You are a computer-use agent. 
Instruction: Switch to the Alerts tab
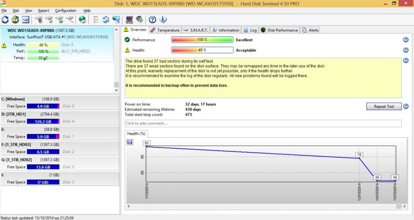point(310,30)
